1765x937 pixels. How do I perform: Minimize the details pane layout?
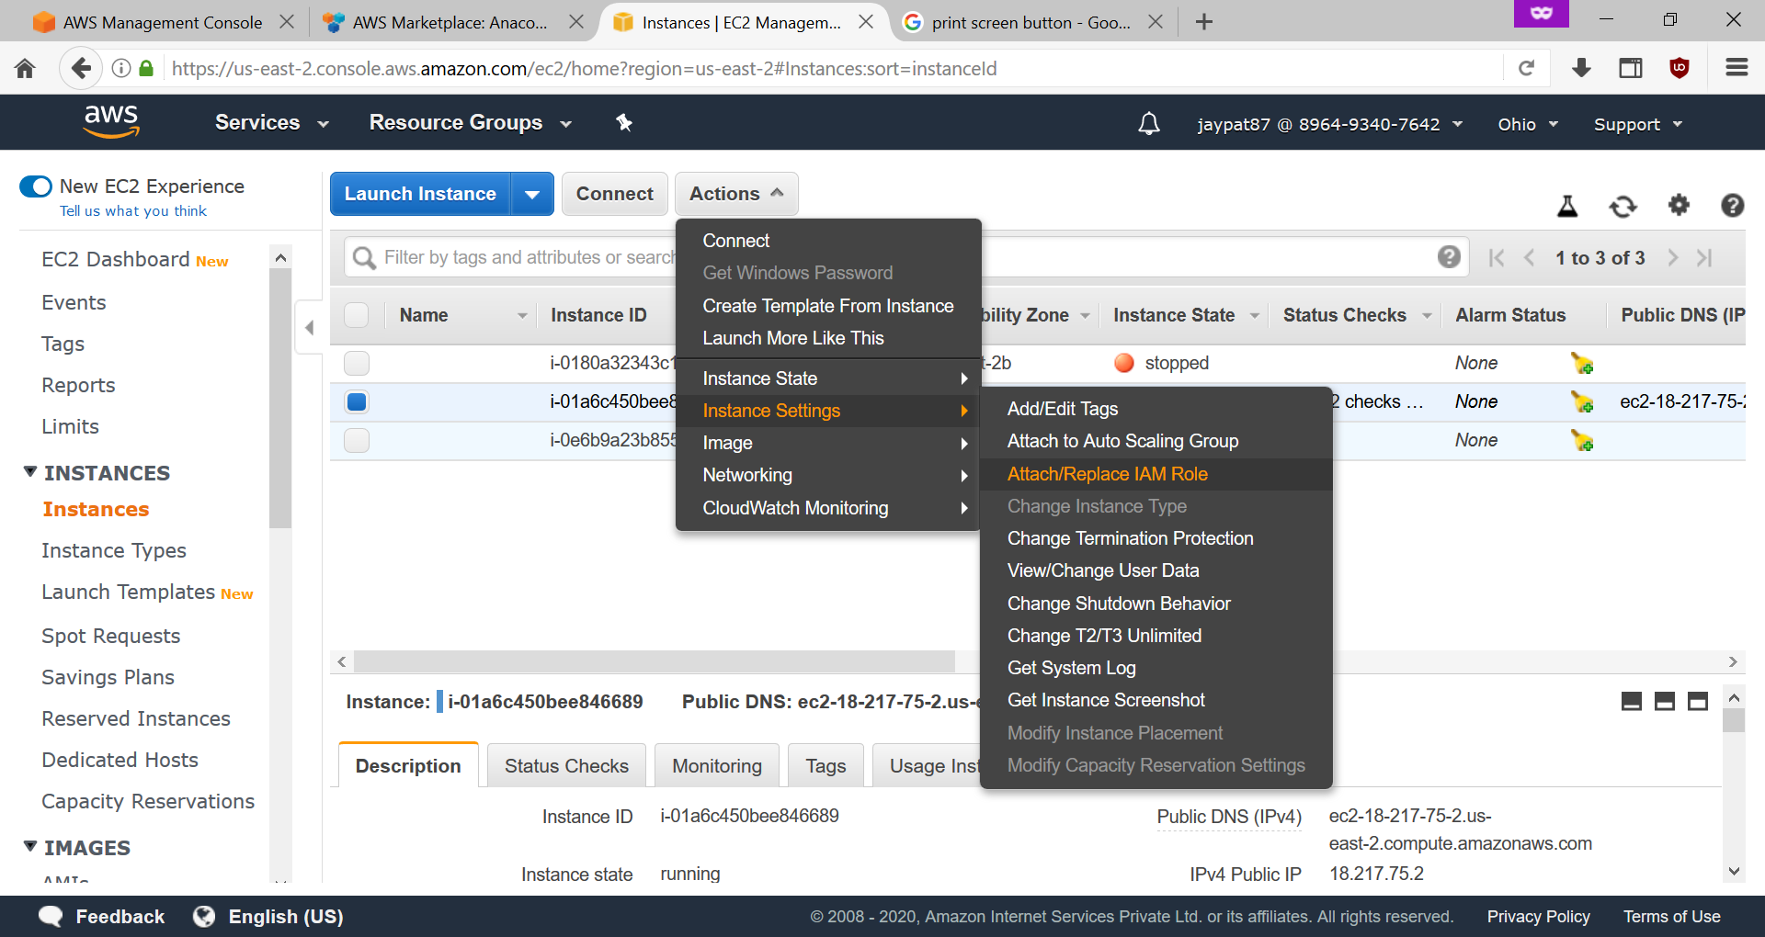[x=1632, y=702]
